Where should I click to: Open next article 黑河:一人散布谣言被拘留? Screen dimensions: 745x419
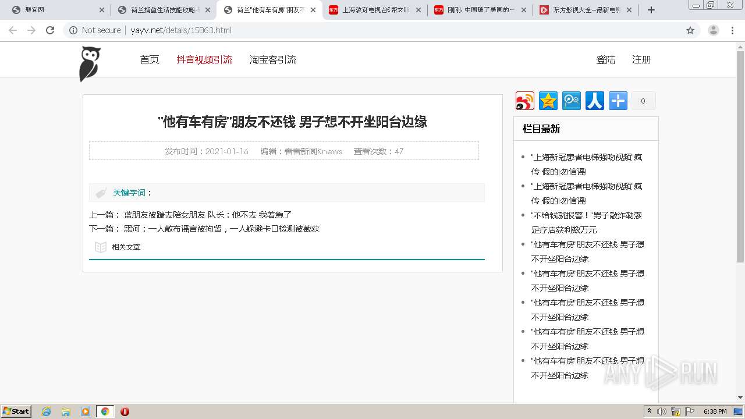222,229
